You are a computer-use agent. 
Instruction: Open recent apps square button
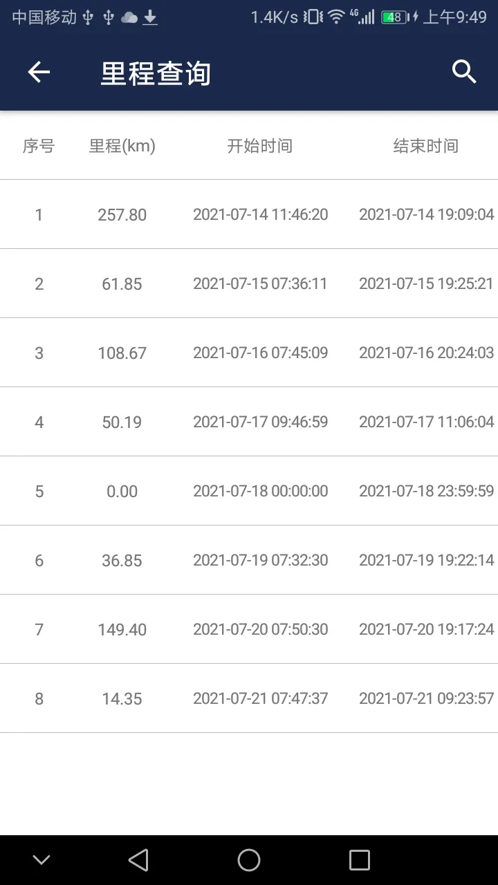tap(360, 860)
